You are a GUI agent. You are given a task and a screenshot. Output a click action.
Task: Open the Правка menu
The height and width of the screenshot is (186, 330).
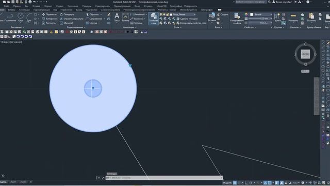[x=17, y=6]
